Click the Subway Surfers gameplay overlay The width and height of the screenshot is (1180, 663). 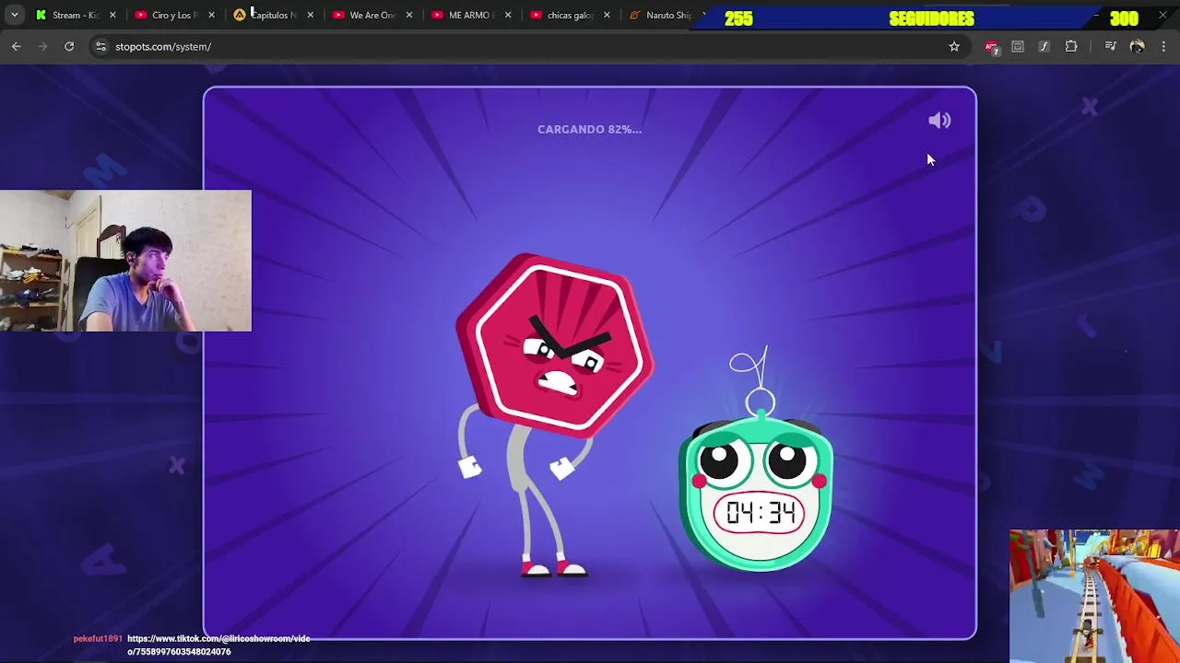[1094, 596]
